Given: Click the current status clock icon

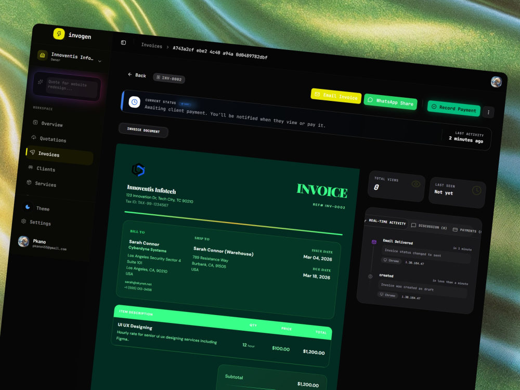Looking at the screenshot, I should [134, 102].
